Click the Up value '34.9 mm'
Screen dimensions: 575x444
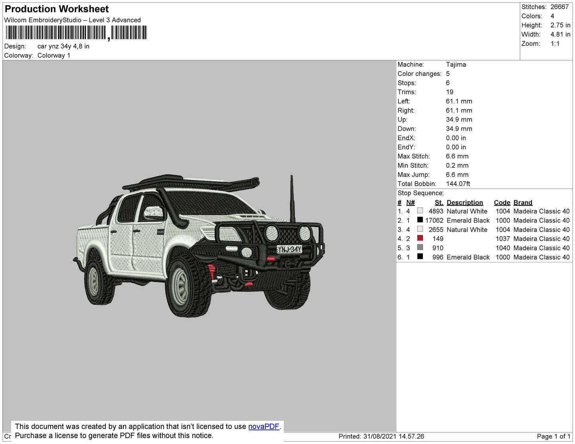click(x=459, y=119)
